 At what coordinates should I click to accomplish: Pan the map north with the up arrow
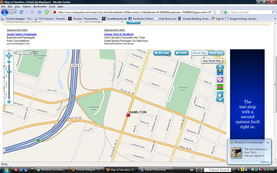point(9,53)
